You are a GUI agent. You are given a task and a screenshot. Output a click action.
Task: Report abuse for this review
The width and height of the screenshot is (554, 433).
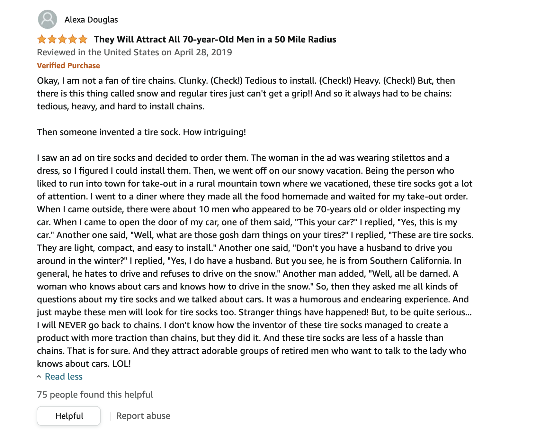tap(143, 416)
